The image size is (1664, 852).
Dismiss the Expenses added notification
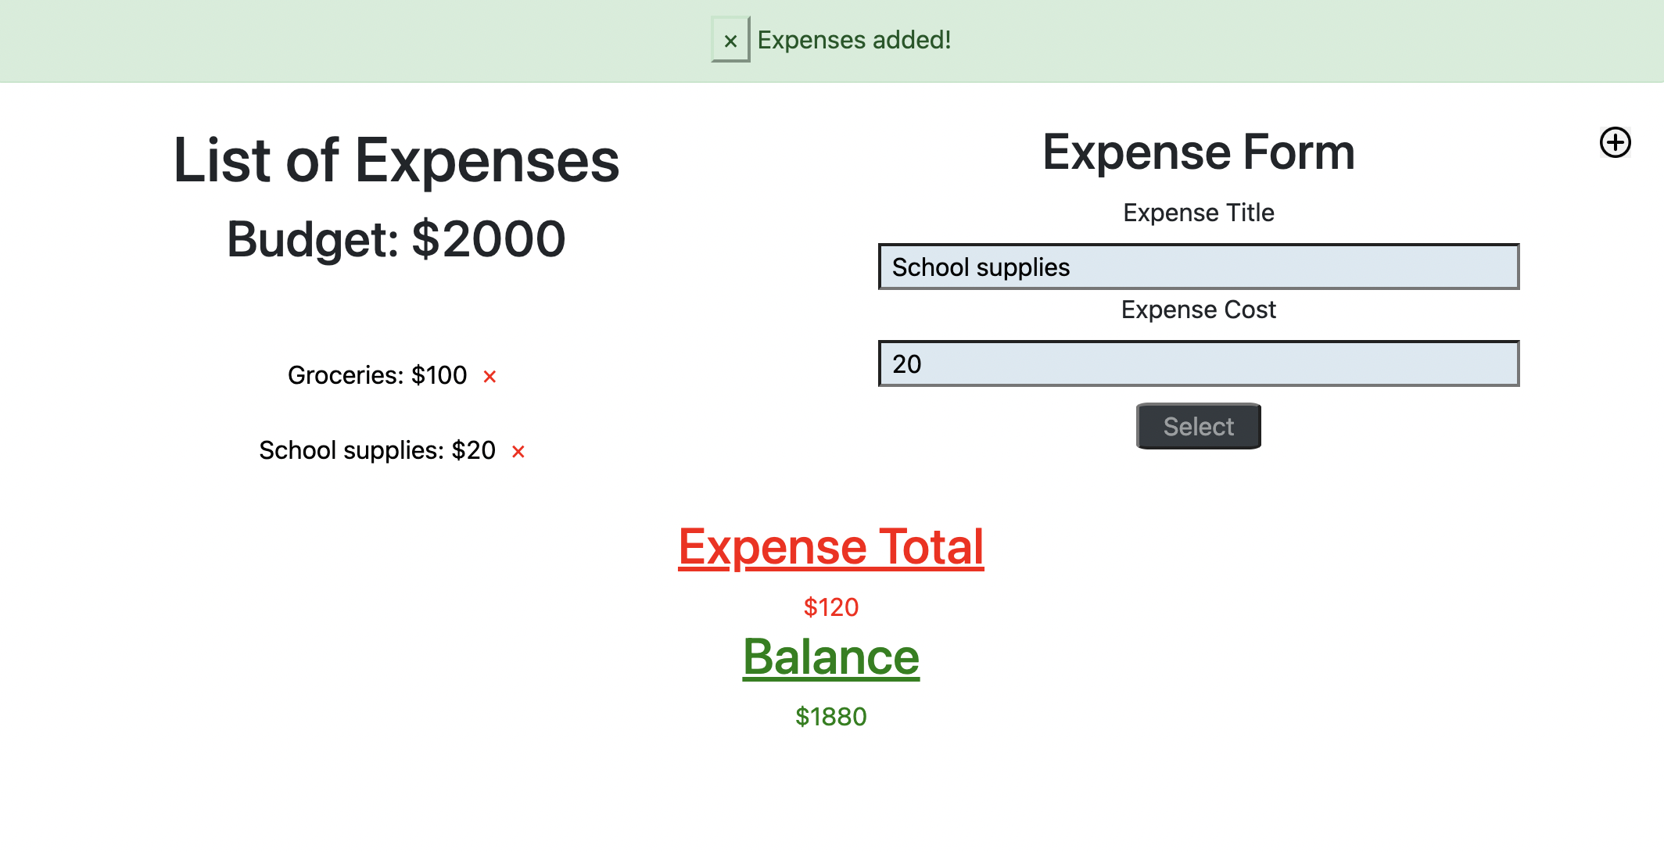730,40
